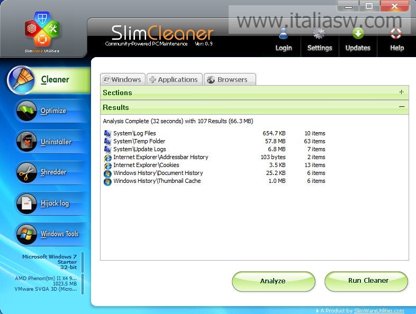Viewport: 416px width, 314px height.
Task: Click the Login user icon
Action: [x=283, y=34]
